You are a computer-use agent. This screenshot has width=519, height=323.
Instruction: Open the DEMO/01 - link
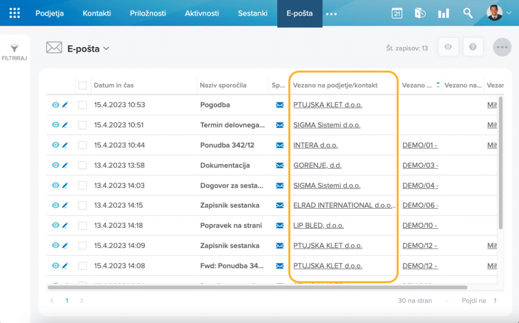(x=420, y=145)
